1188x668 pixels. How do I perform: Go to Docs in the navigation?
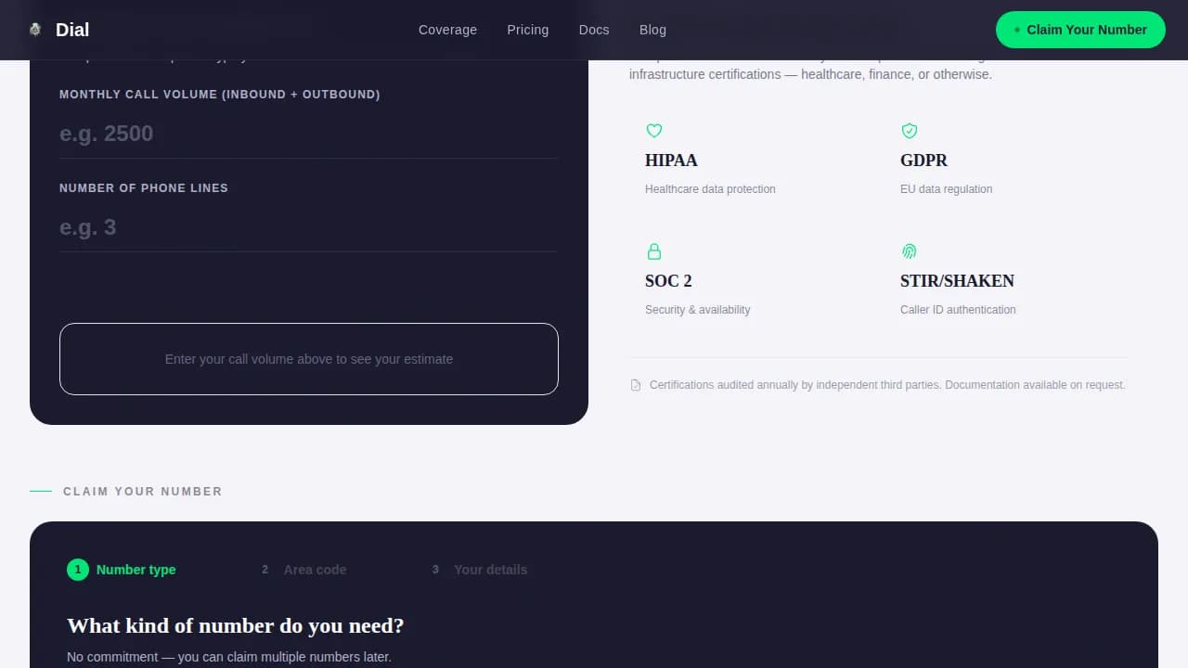[x=594, y=30]
